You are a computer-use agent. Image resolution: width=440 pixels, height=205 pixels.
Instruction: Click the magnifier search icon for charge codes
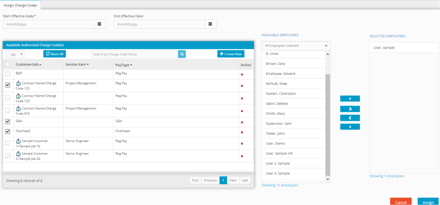182,54
